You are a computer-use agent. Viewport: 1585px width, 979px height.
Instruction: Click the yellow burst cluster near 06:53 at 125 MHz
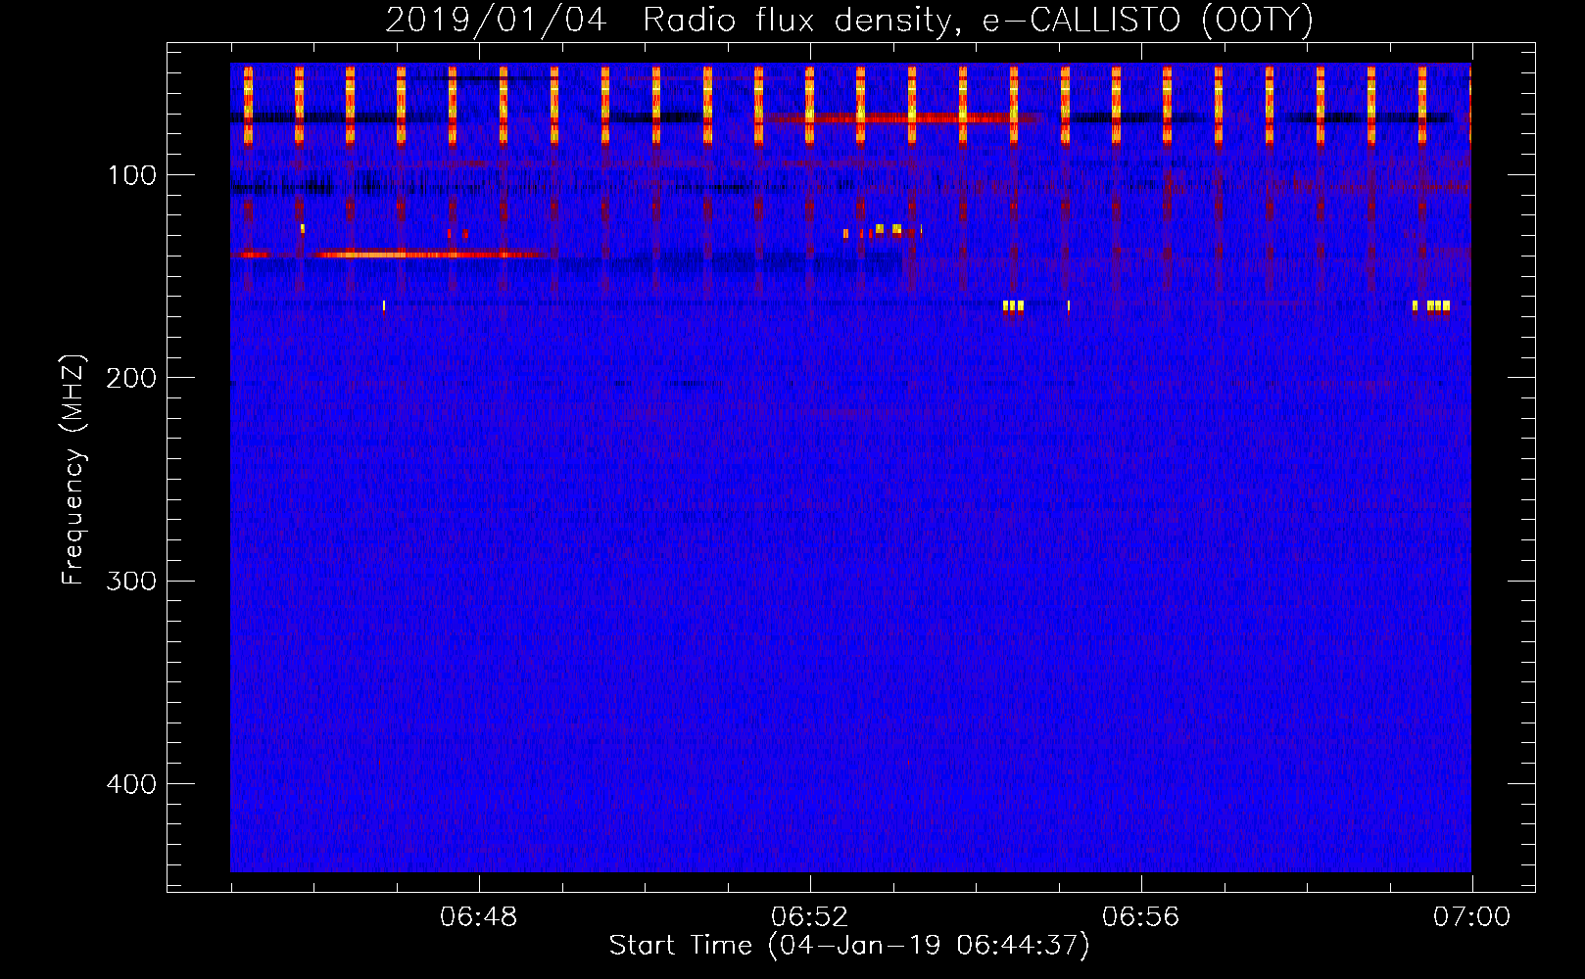click(888, 230)
